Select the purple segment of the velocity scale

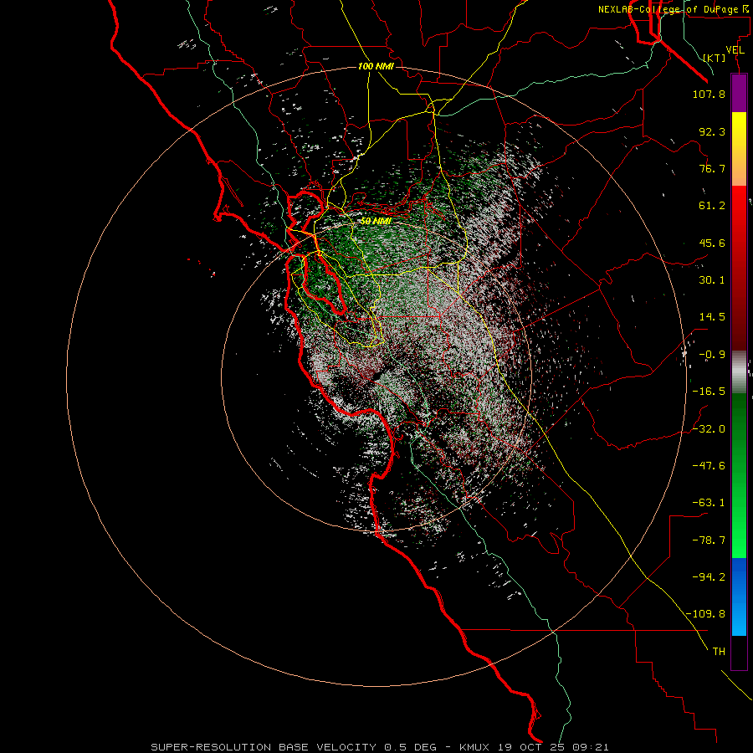739,93
